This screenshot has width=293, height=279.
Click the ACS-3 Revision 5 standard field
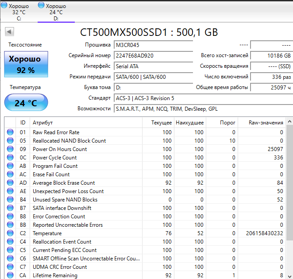[x=204, y=98]
